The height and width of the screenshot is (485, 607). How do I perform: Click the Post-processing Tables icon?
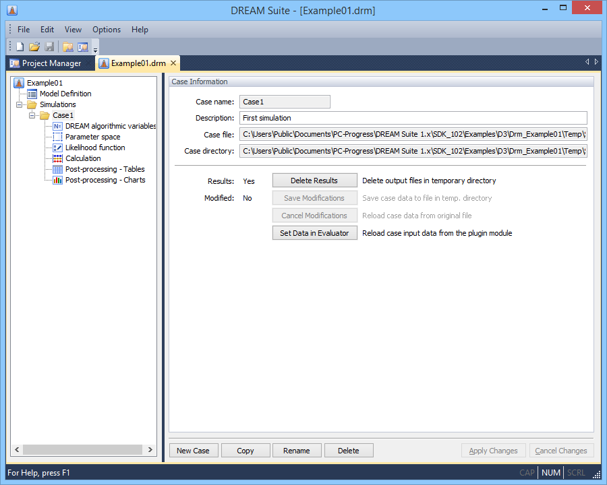coord(57,169)
